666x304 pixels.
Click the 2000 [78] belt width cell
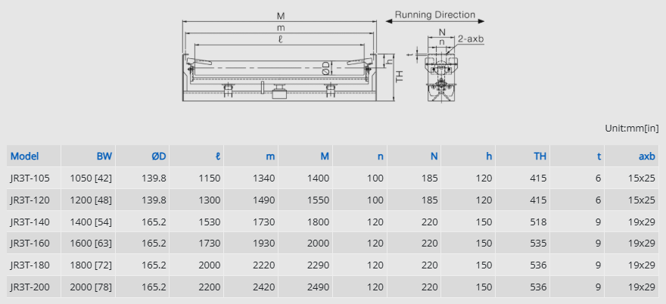[91, 287]
